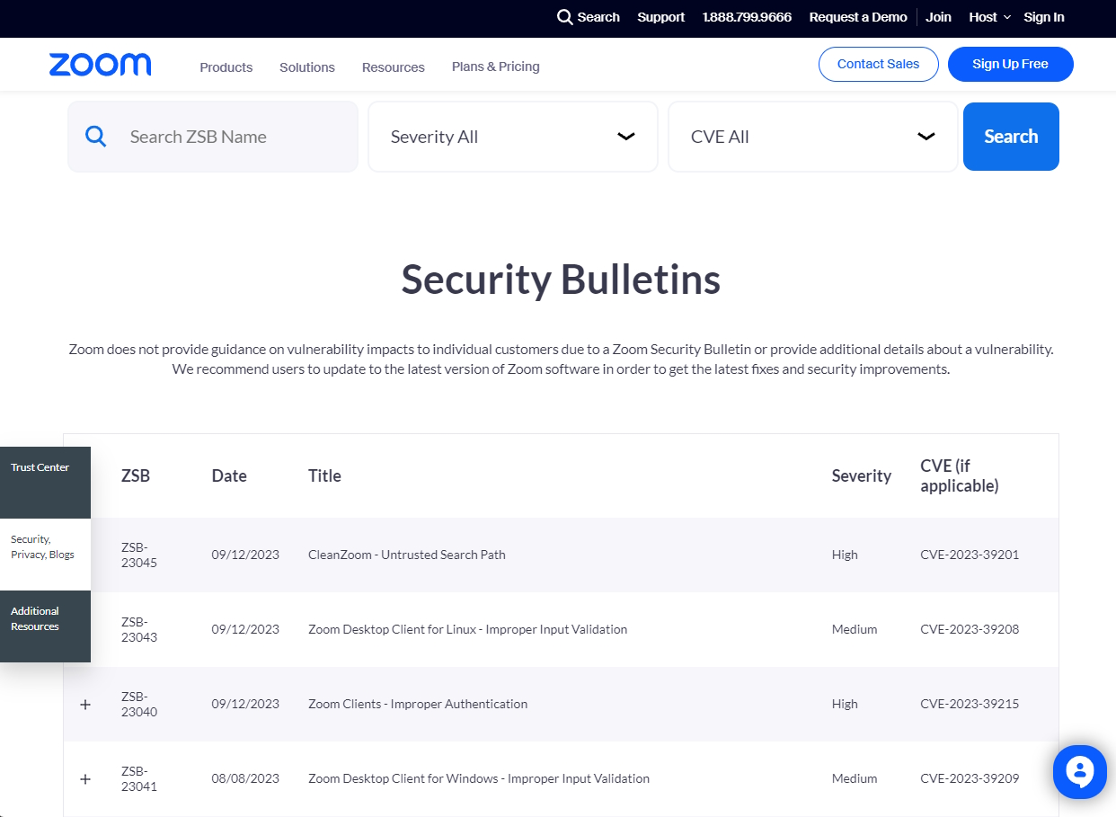Expand details for bulletin ZSB-23041
Viewport: 1116px width, 817px height.
(x=85, y=778)
